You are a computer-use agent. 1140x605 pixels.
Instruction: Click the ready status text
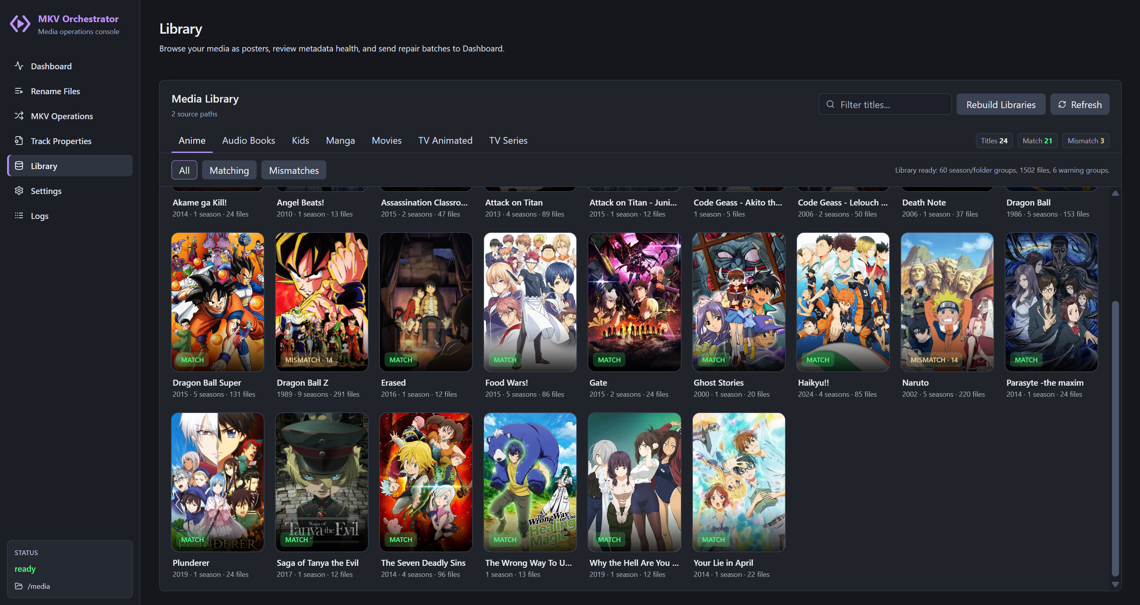(25, 569)
